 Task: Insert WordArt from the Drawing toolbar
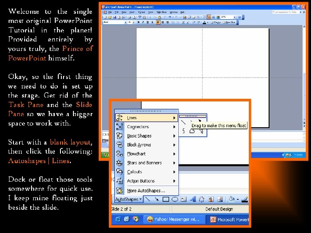(x=193, y=199)
